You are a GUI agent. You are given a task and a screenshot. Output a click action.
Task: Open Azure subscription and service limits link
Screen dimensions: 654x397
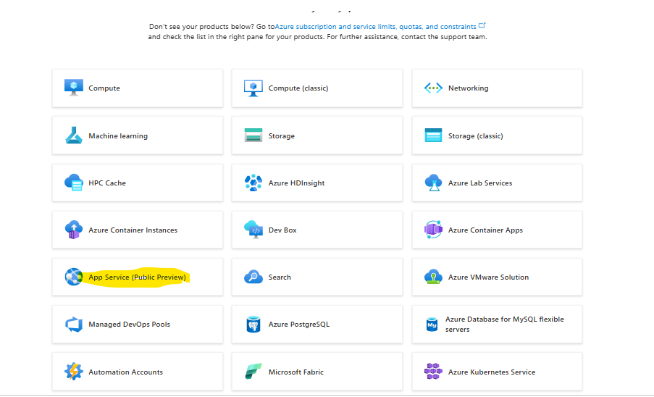pyautogui.click(x=375, y=27)
